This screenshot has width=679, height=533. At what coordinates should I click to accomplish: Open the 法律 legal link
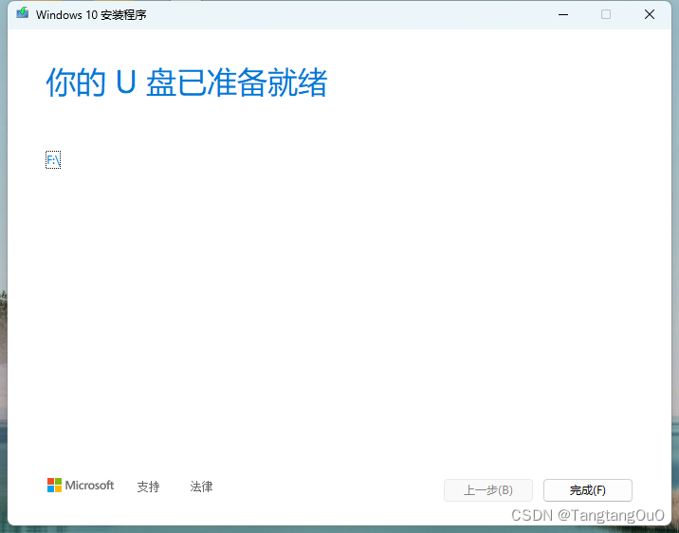pos(201,487)
